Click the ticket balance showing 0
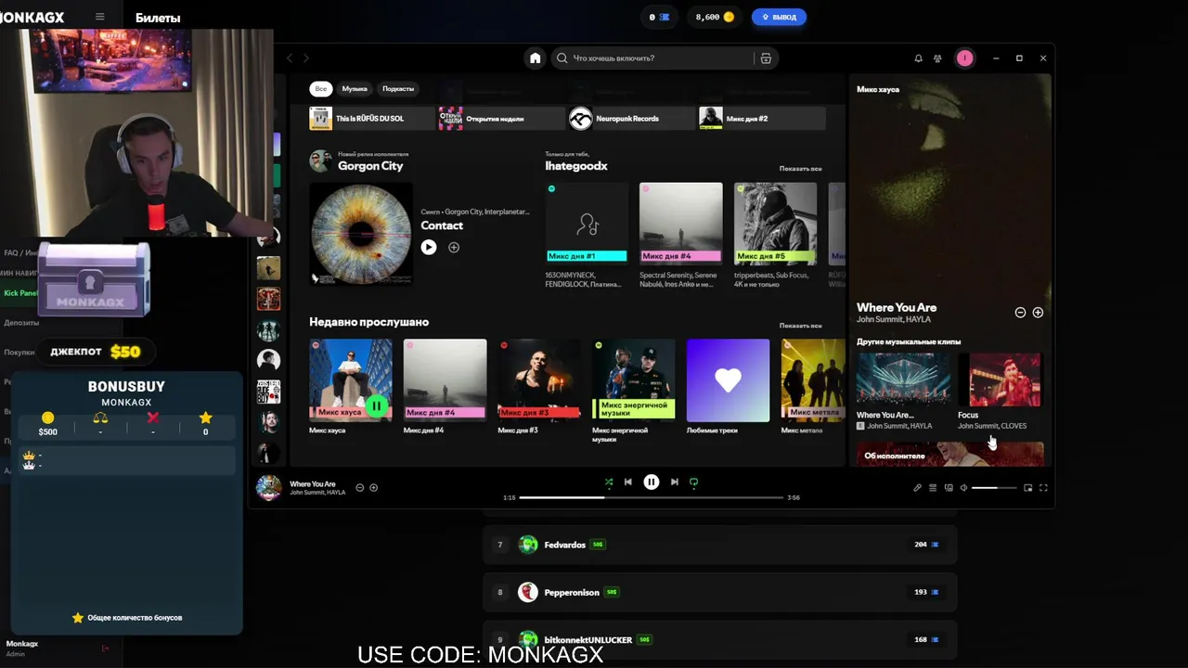 (x=659, y=17)
